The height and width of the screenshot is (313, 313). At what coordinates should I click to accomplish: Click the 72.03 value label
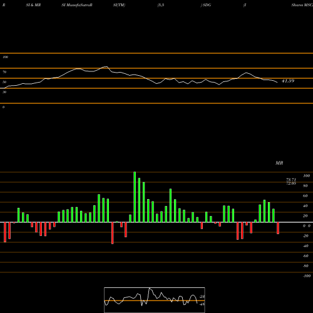point(291,183)
